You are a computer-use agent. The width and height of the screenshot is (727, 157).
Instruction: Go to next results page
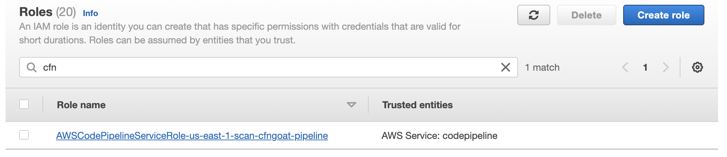pyautogui.click(x=665, y=67)
